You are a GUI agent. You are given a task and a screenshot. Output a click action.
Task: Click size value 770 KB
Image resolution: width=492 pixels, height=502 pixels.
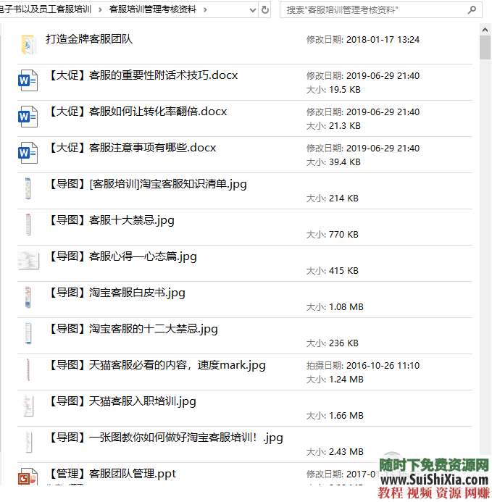click(x=343, y=235)
